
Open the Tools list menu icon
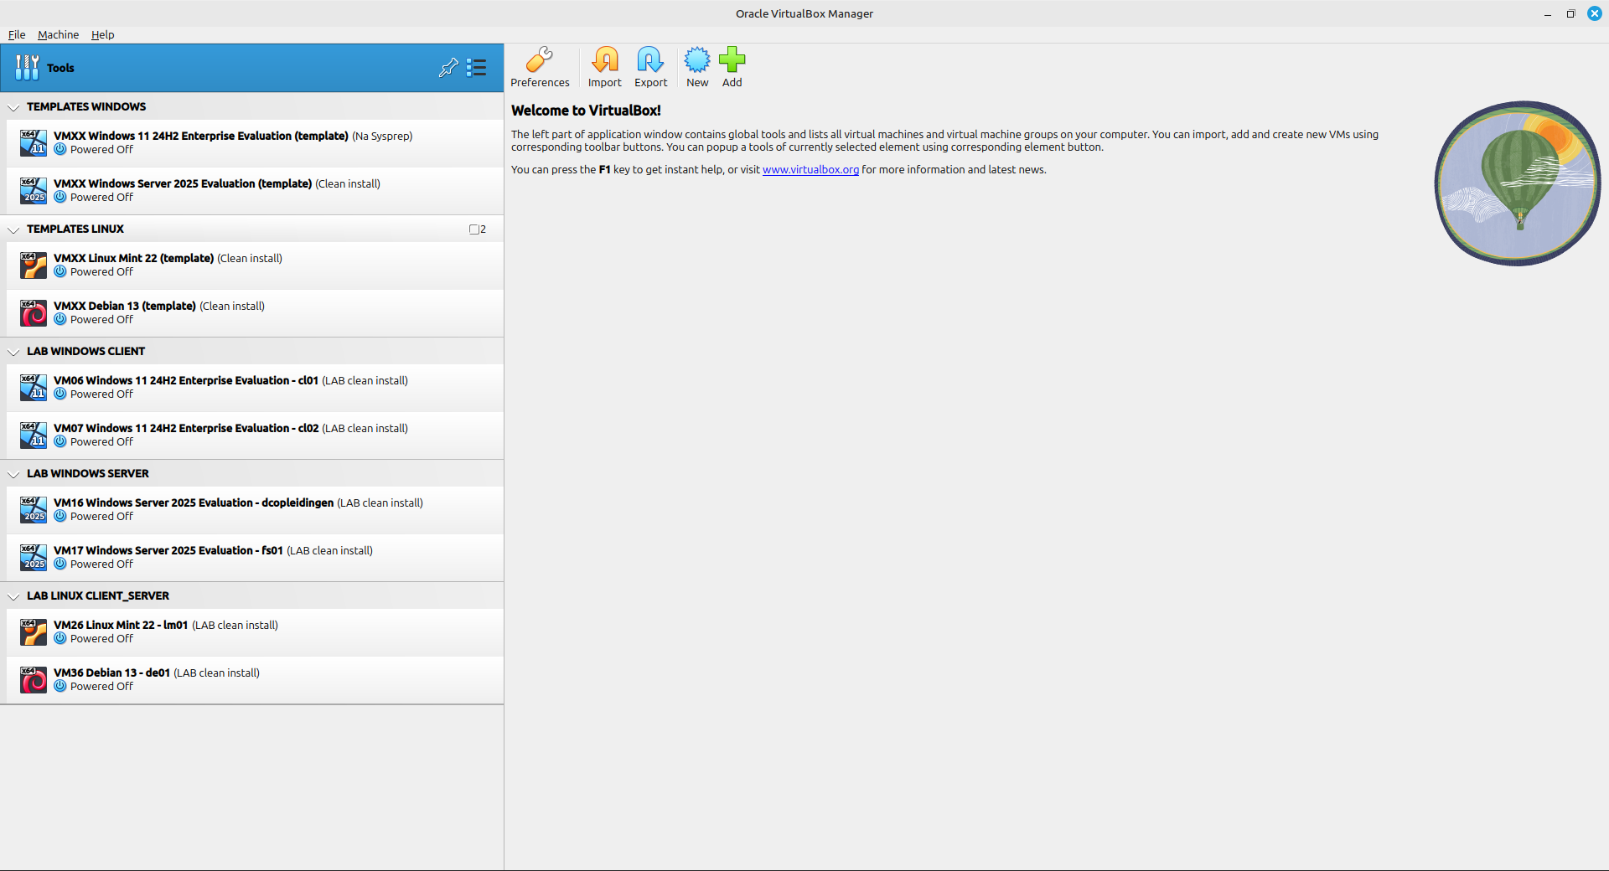click(477, 68)
